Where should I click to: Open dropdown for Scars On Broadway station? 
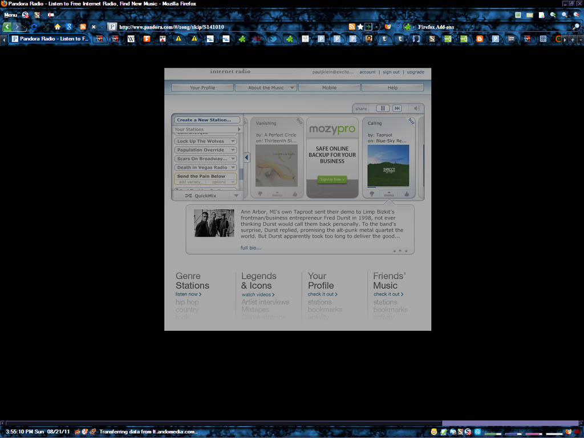233,159
